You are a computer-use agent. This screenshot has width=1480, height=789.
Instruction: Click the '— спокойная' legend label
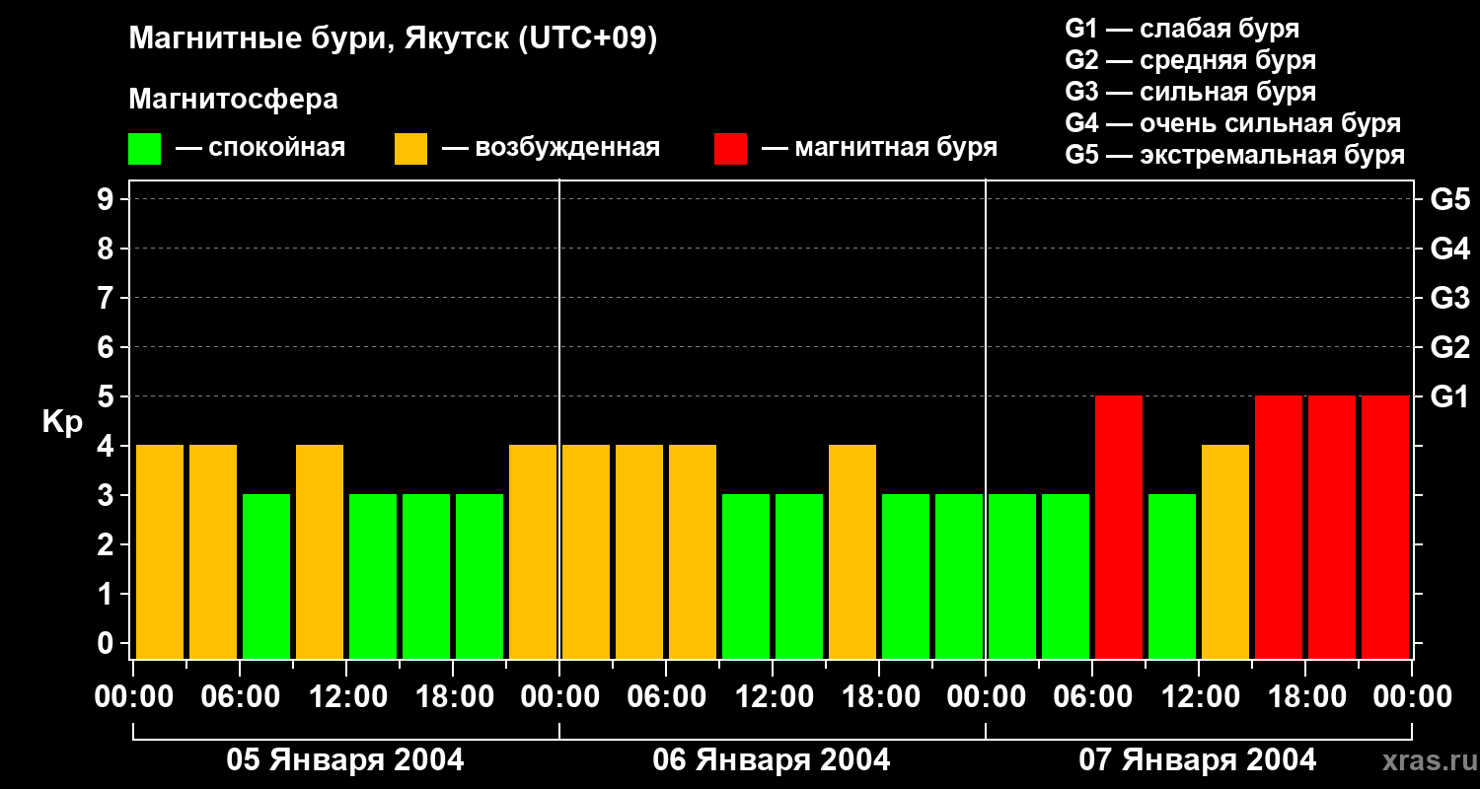pos(260,148)
